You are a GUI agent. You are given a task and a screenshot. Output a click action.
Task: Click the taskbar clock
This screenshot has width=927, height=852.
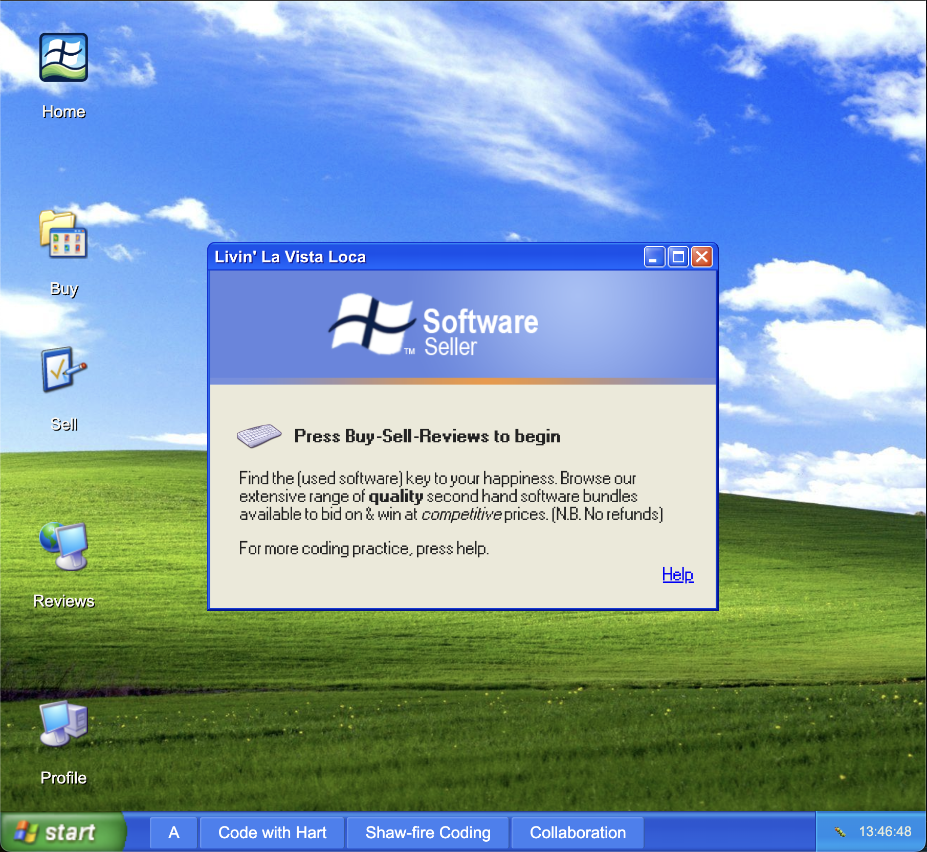(x=885, y=832)
